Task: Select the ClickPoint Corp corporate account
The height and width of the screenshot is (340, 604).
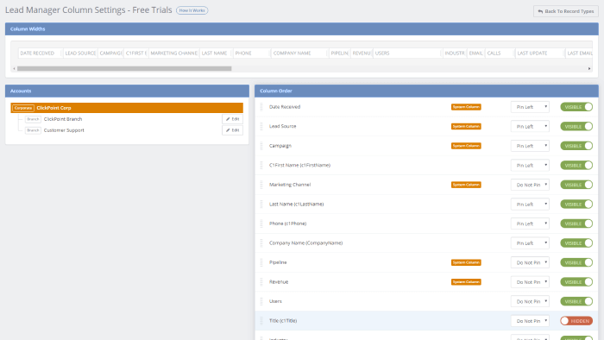Action: (127, 108)
